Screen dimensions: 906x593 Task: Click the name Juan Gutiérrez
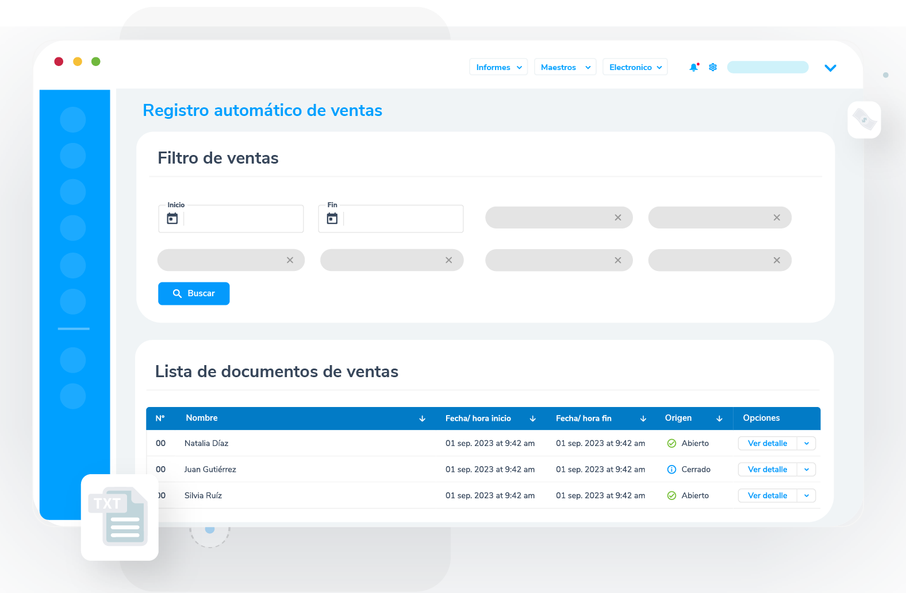pyautogui.click(x=210, y=470)
